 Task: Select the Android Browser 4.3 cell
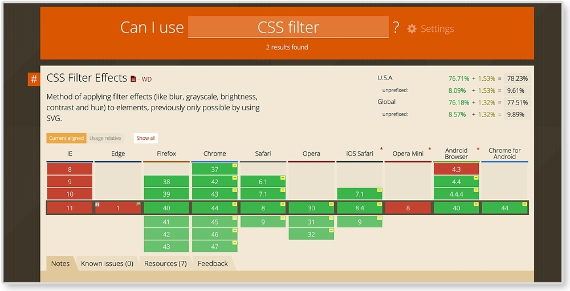tap(456, 169)
